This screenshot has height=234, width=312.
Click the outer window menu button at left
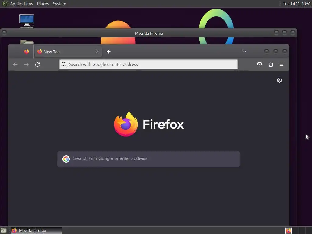click(x=4, y=32)
